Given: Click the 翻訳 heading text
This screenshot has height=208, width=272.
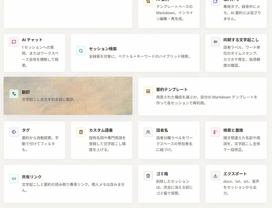Looking at the screenshot, I should point(26,92).
